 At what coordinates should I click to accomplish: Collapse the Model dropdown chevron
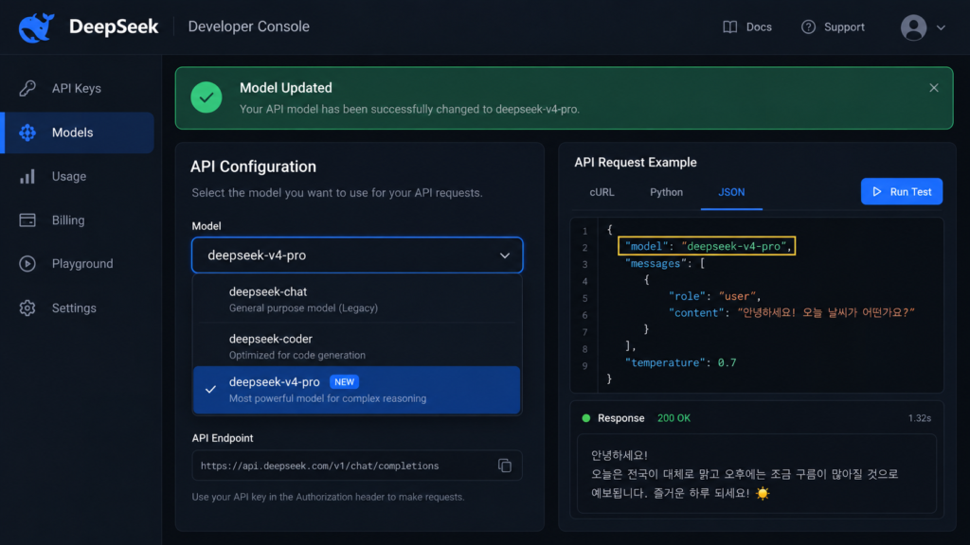(505, 255)
